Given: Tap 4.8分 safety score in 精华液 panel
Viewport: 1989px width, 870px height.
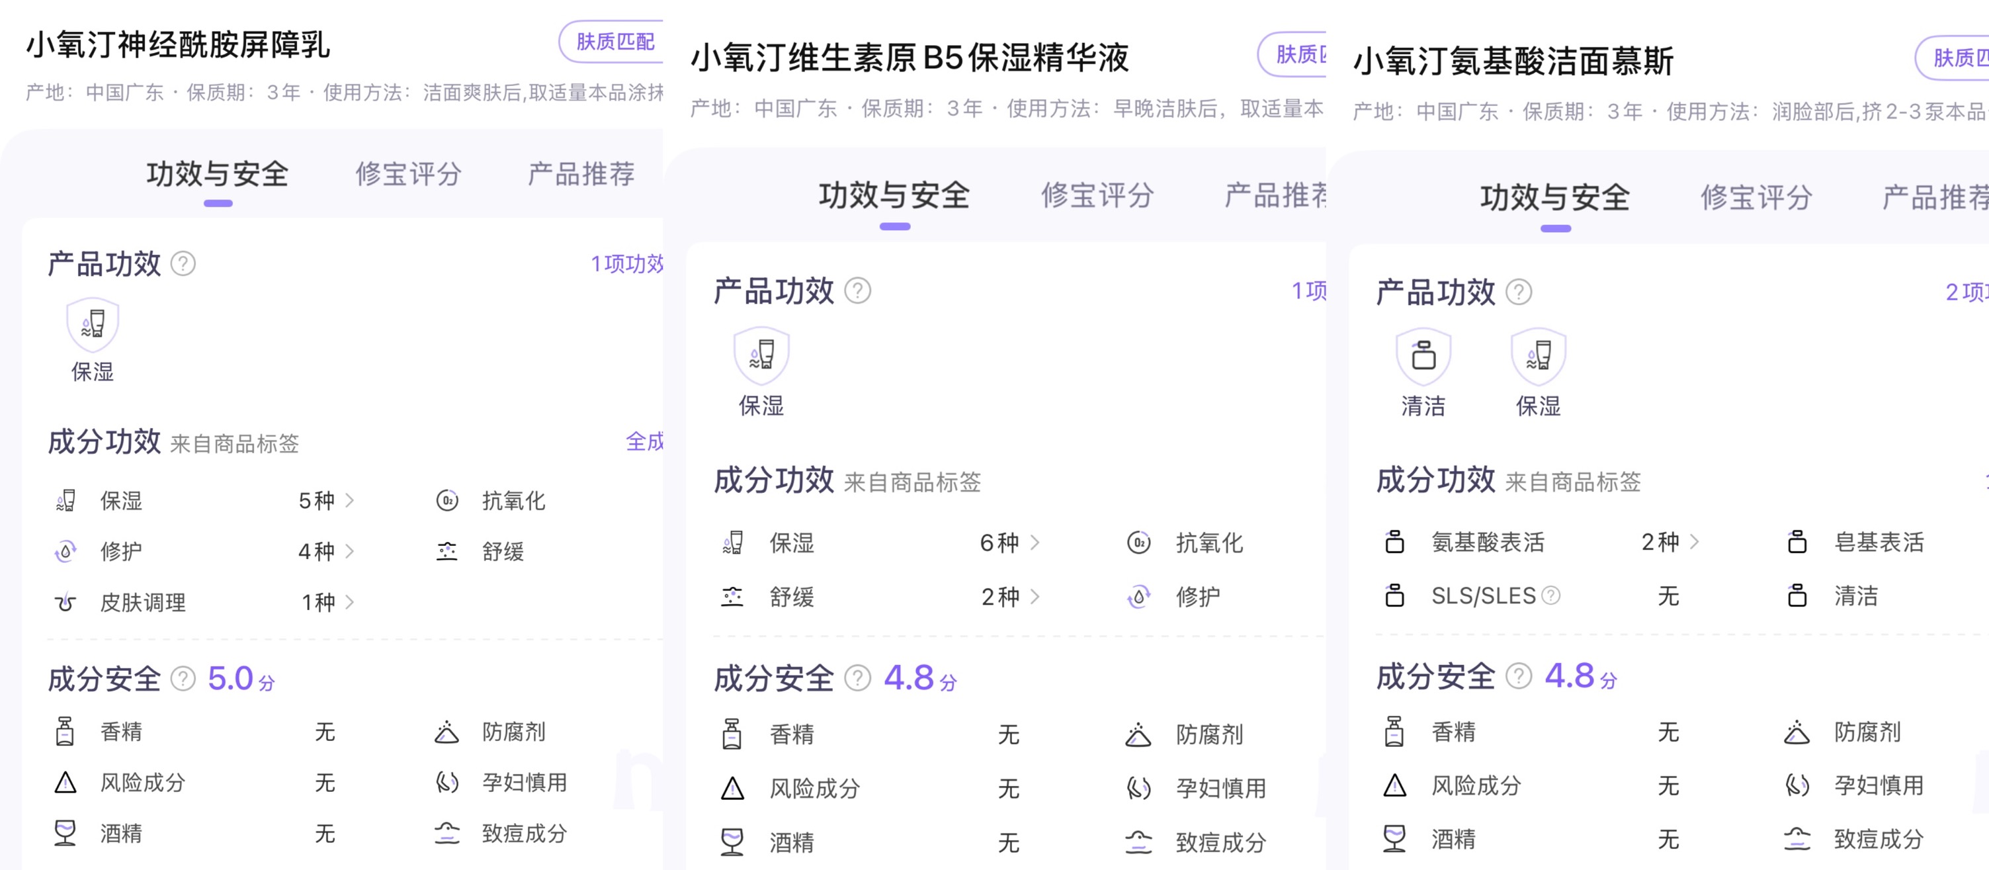Looking at the screenshot, I should pos(919,679).
